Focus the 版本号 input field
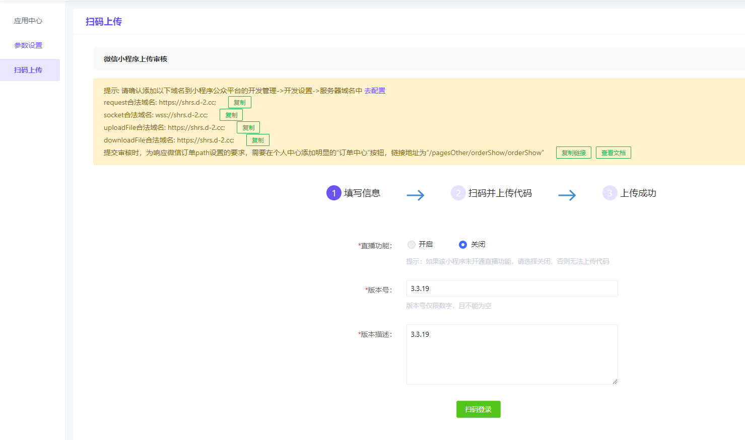 click(x=512, y=288)
